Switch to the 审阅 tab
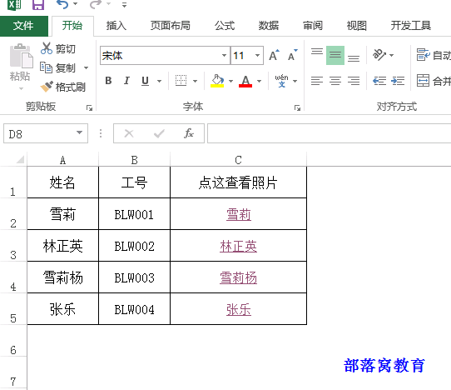This screenshot has width=451, height=390. [313, 26]
